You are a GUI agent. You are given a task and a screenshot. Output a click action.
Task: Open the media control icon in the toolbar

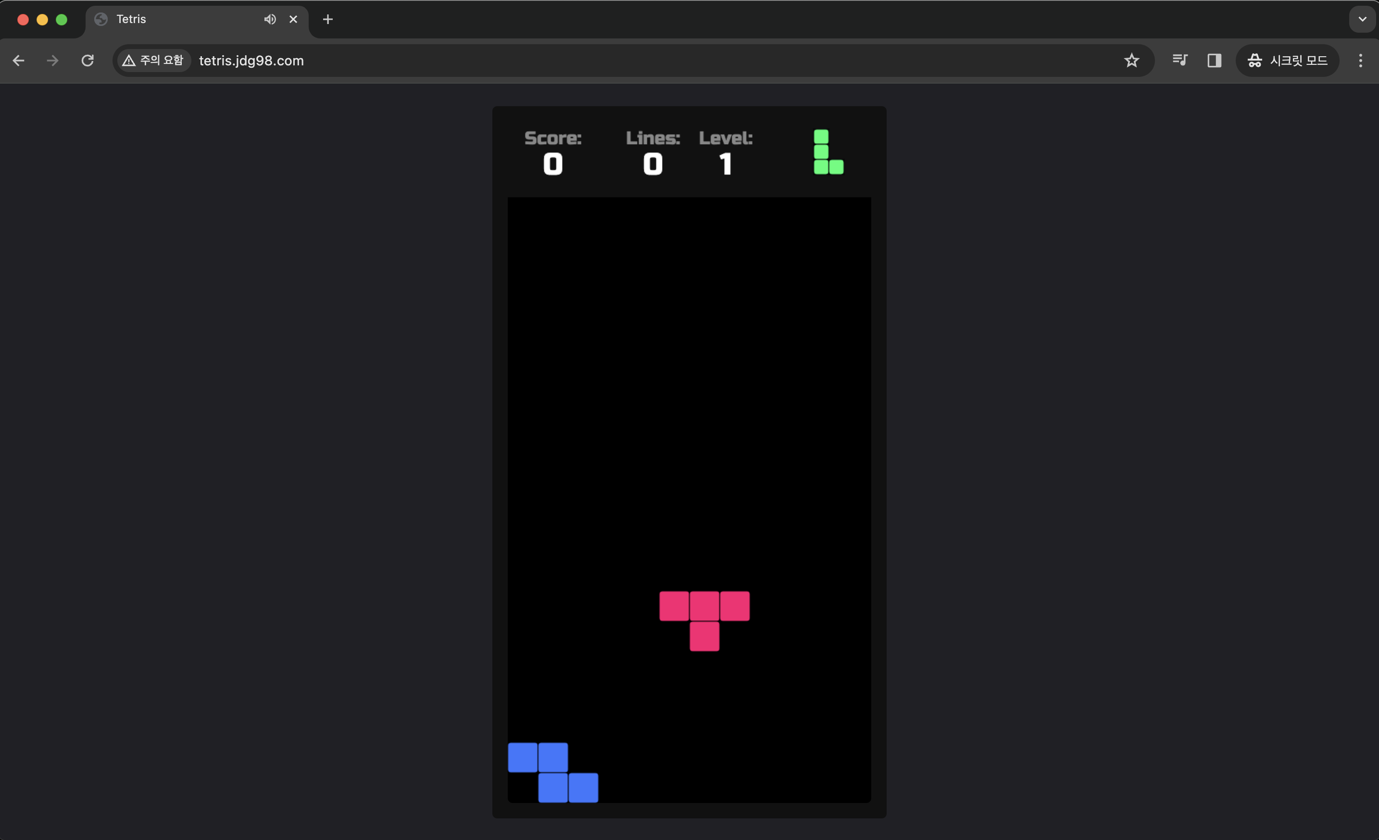tap(1180, 61)
